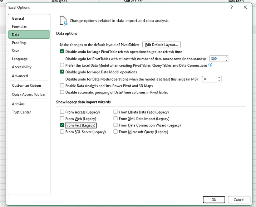Click the rows-in-thousands field showing 300

click(217, 59)
